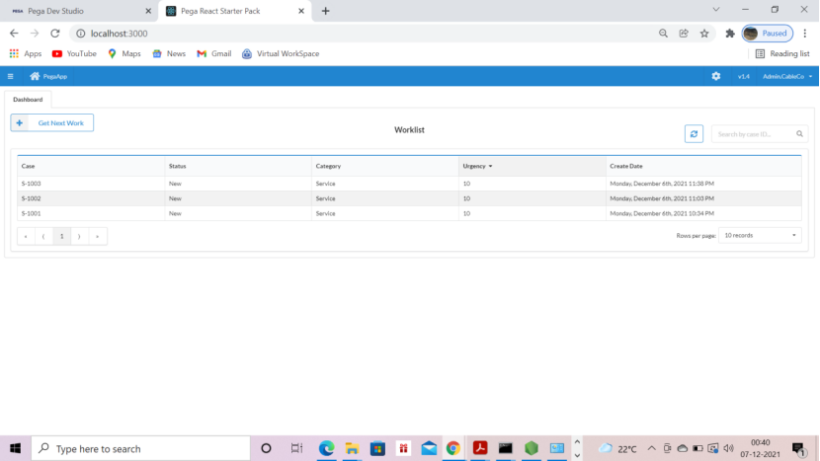Open the Admin.CableCo user dropdown

[787, 76]
